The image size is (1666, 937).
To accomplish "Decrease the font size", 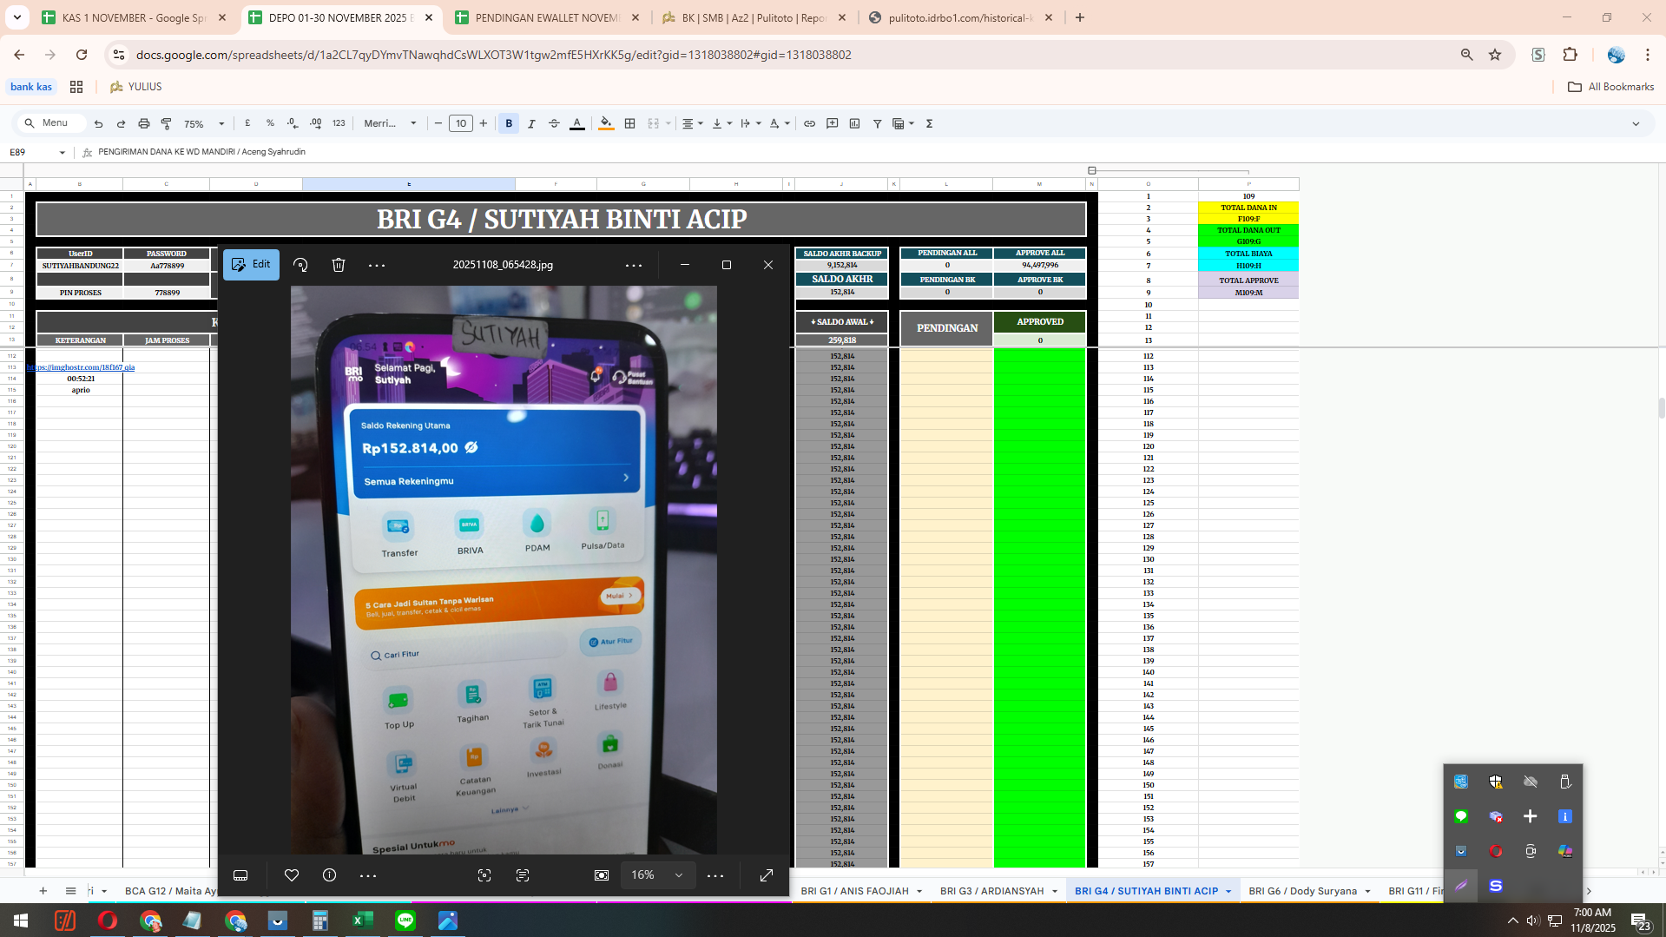I will point(438,123).
